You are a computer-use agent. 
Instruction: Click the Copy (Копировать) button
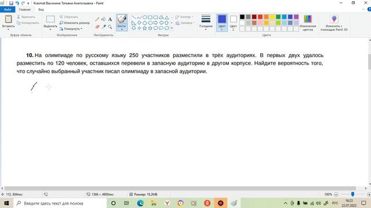click(x=28, y=23)
